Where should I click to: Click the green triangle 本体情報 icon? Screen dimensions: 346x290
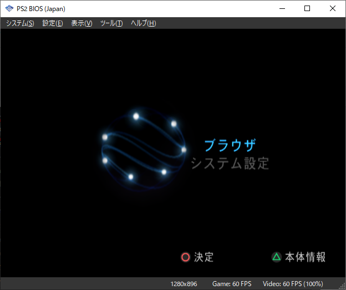point(277,257)
